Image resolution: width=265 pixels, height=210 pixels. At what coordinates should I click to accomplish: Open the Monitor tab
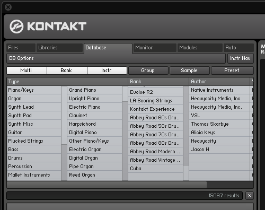pyautogui.click(x=155, y=48)
